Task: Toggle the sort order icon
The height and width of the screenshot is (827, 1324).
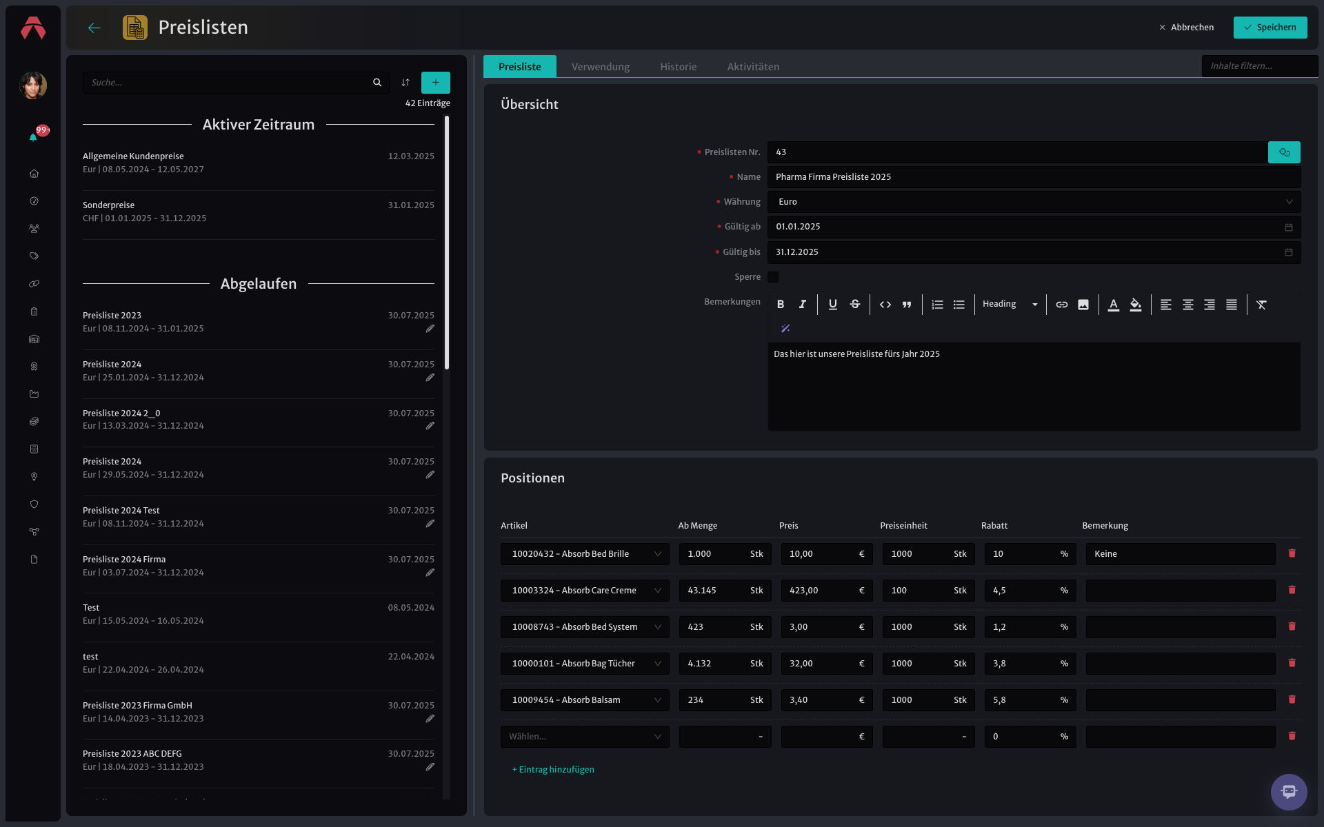Action: point(405,83)
